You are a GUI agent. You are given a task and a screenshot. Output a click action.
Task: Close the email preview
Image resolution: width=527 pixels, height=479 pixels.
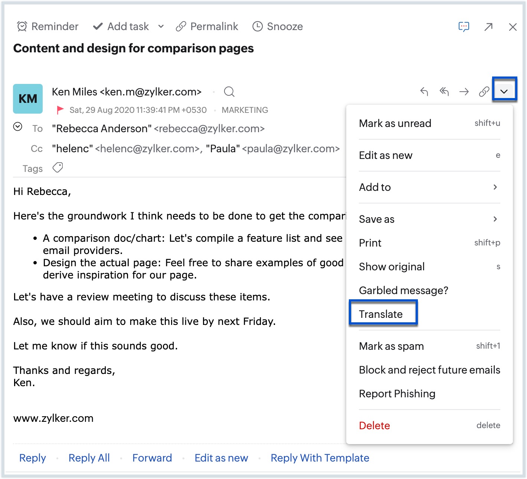tap(513, 27)
